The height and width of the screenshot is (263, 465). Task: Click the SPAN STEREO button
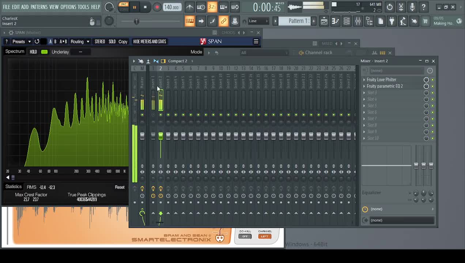(100, 42)
